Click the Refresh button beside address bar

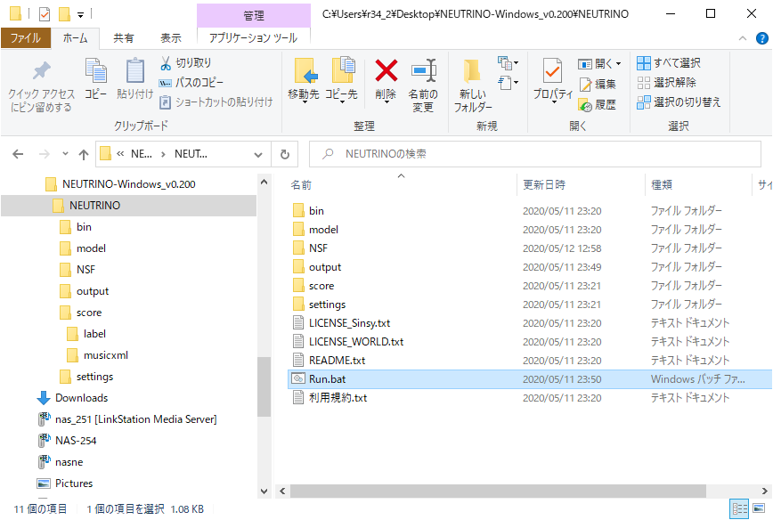pyautogui.click(x=284, y=154)
